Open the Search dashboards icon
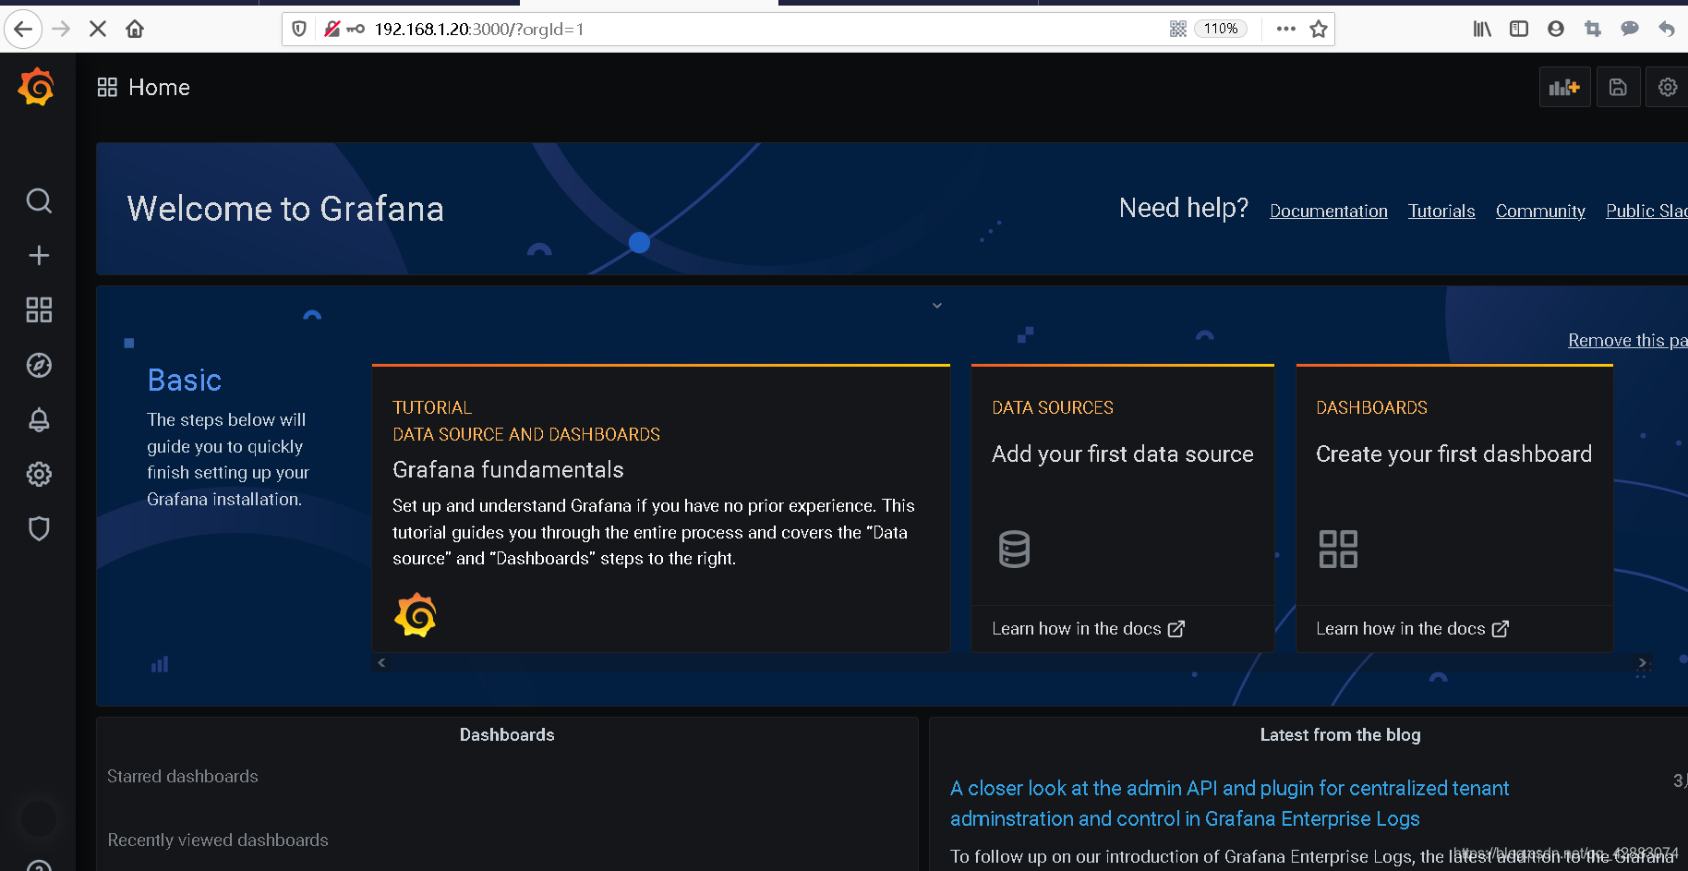The image size is (1688, 871). [x=39, y=200]
